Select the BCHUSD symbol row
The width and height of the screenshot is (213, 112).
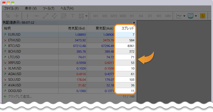point(69,51)
